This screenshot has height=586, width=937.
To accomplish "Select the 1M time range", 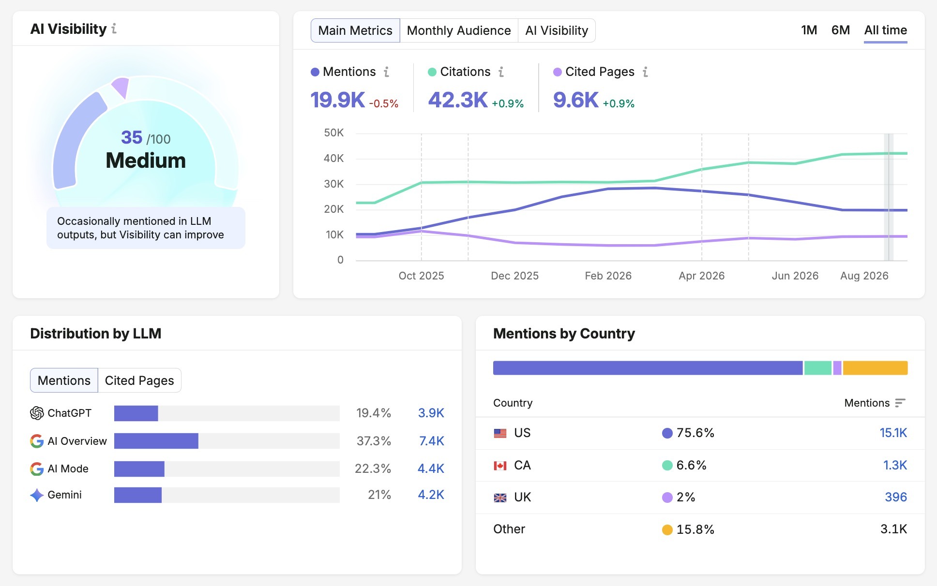I will tap(809, 30).
